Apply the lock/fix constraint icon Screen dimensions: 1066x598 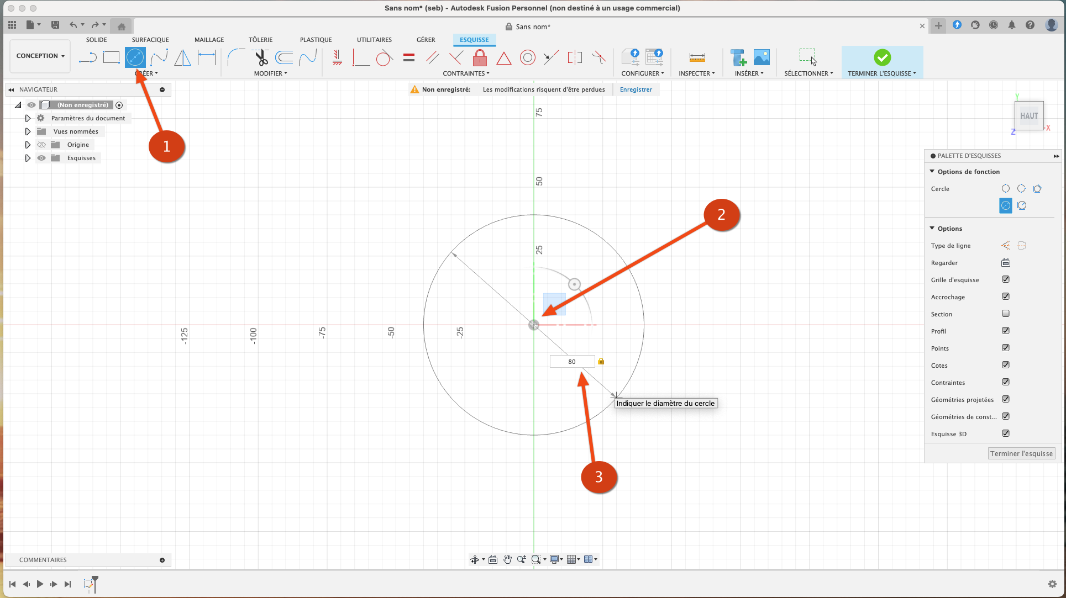click(x=480, y=57)
